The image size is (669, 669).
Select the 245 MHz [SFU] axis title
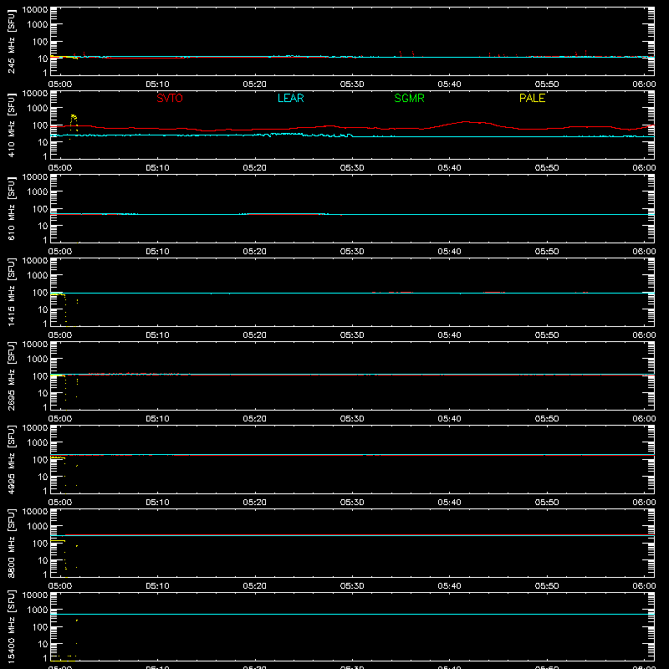(x=12, y=41)
